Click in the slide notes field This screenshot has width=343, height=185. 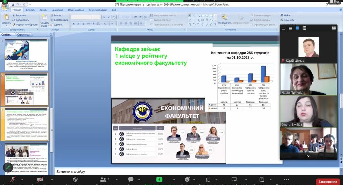[x=167, y=172]
